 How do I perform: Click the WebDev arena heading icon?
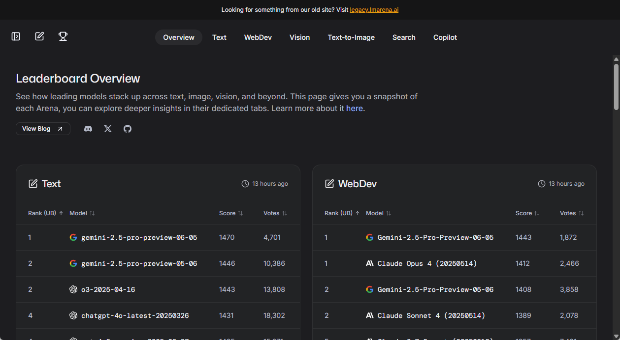329,184
